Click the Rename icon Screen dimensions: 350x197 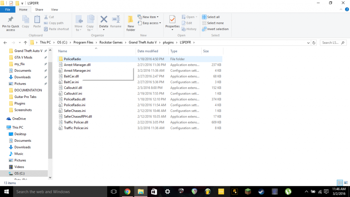point(116,19)
